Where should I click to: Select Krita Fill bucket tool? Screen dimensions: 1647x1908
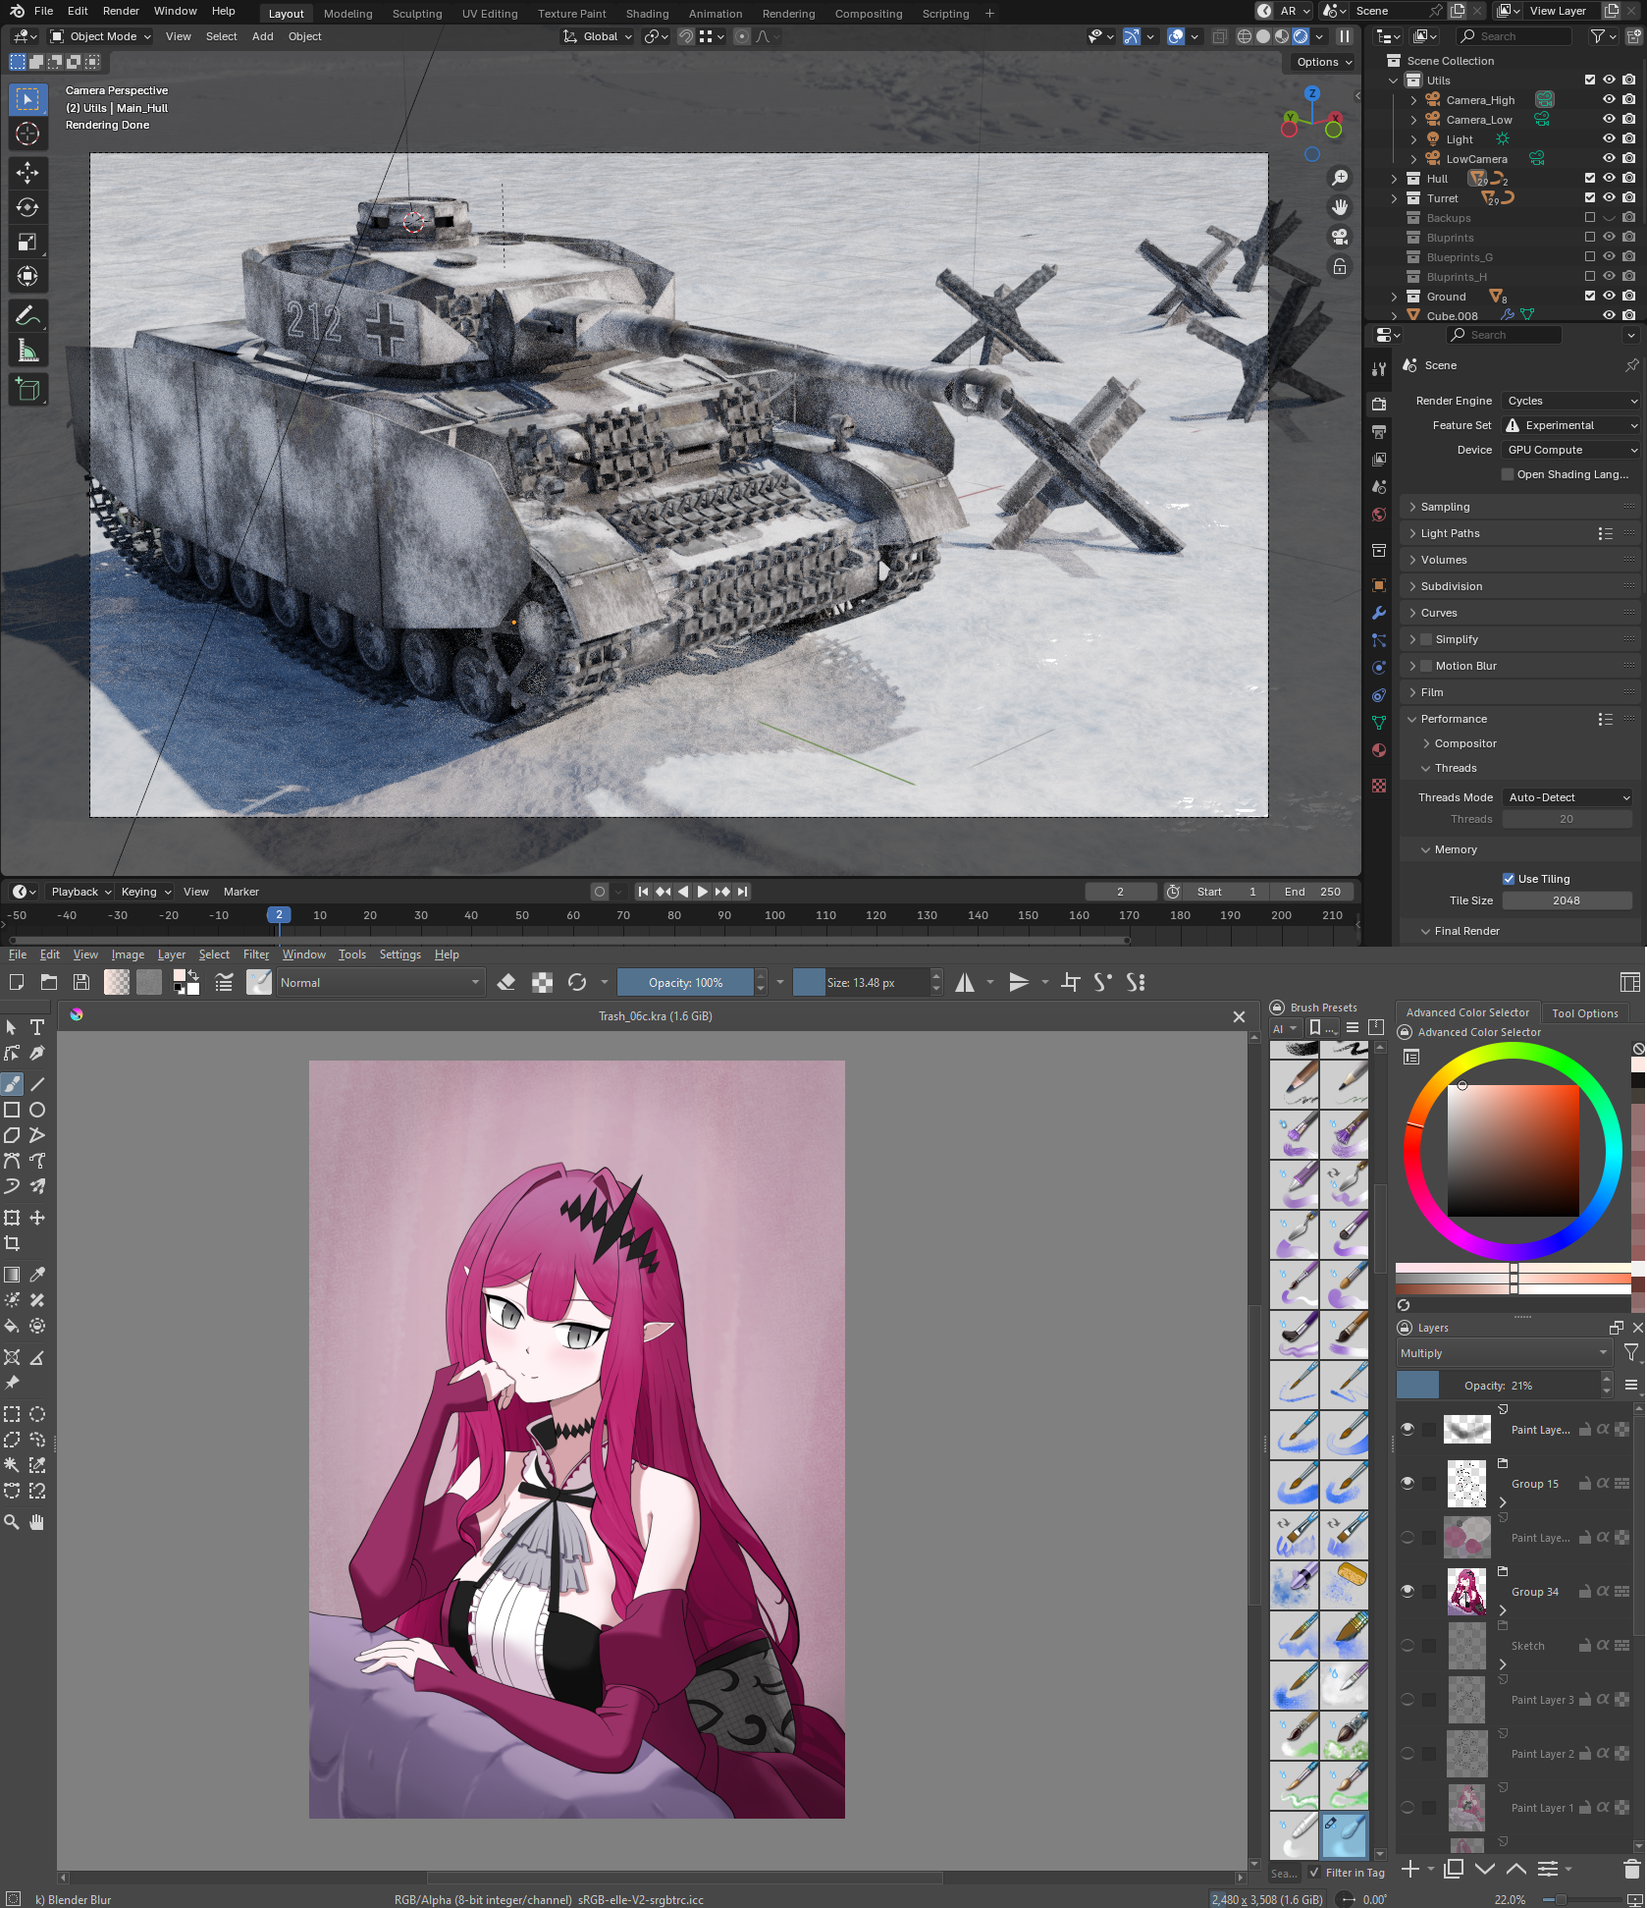12,1326
